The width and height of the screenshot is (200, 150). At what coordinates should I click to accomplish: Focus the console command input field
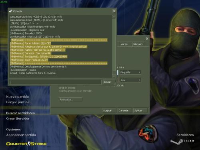(x=56, y=82)
